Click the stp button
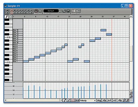The image size is (138, 107). [104, 100]
